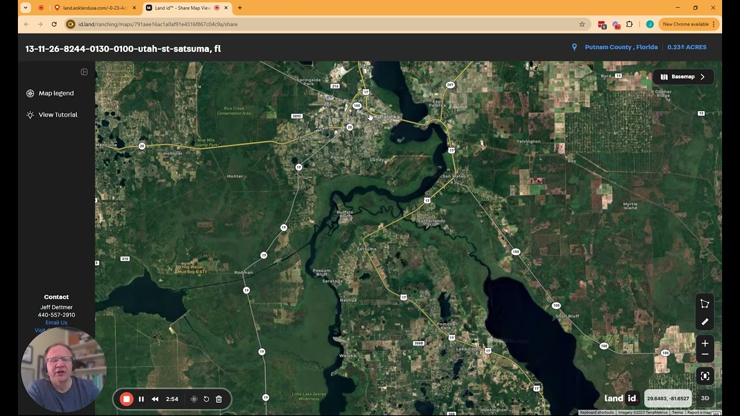Stop the screen recording
This screenshot has height=416, width=740.
coord(126,399)
